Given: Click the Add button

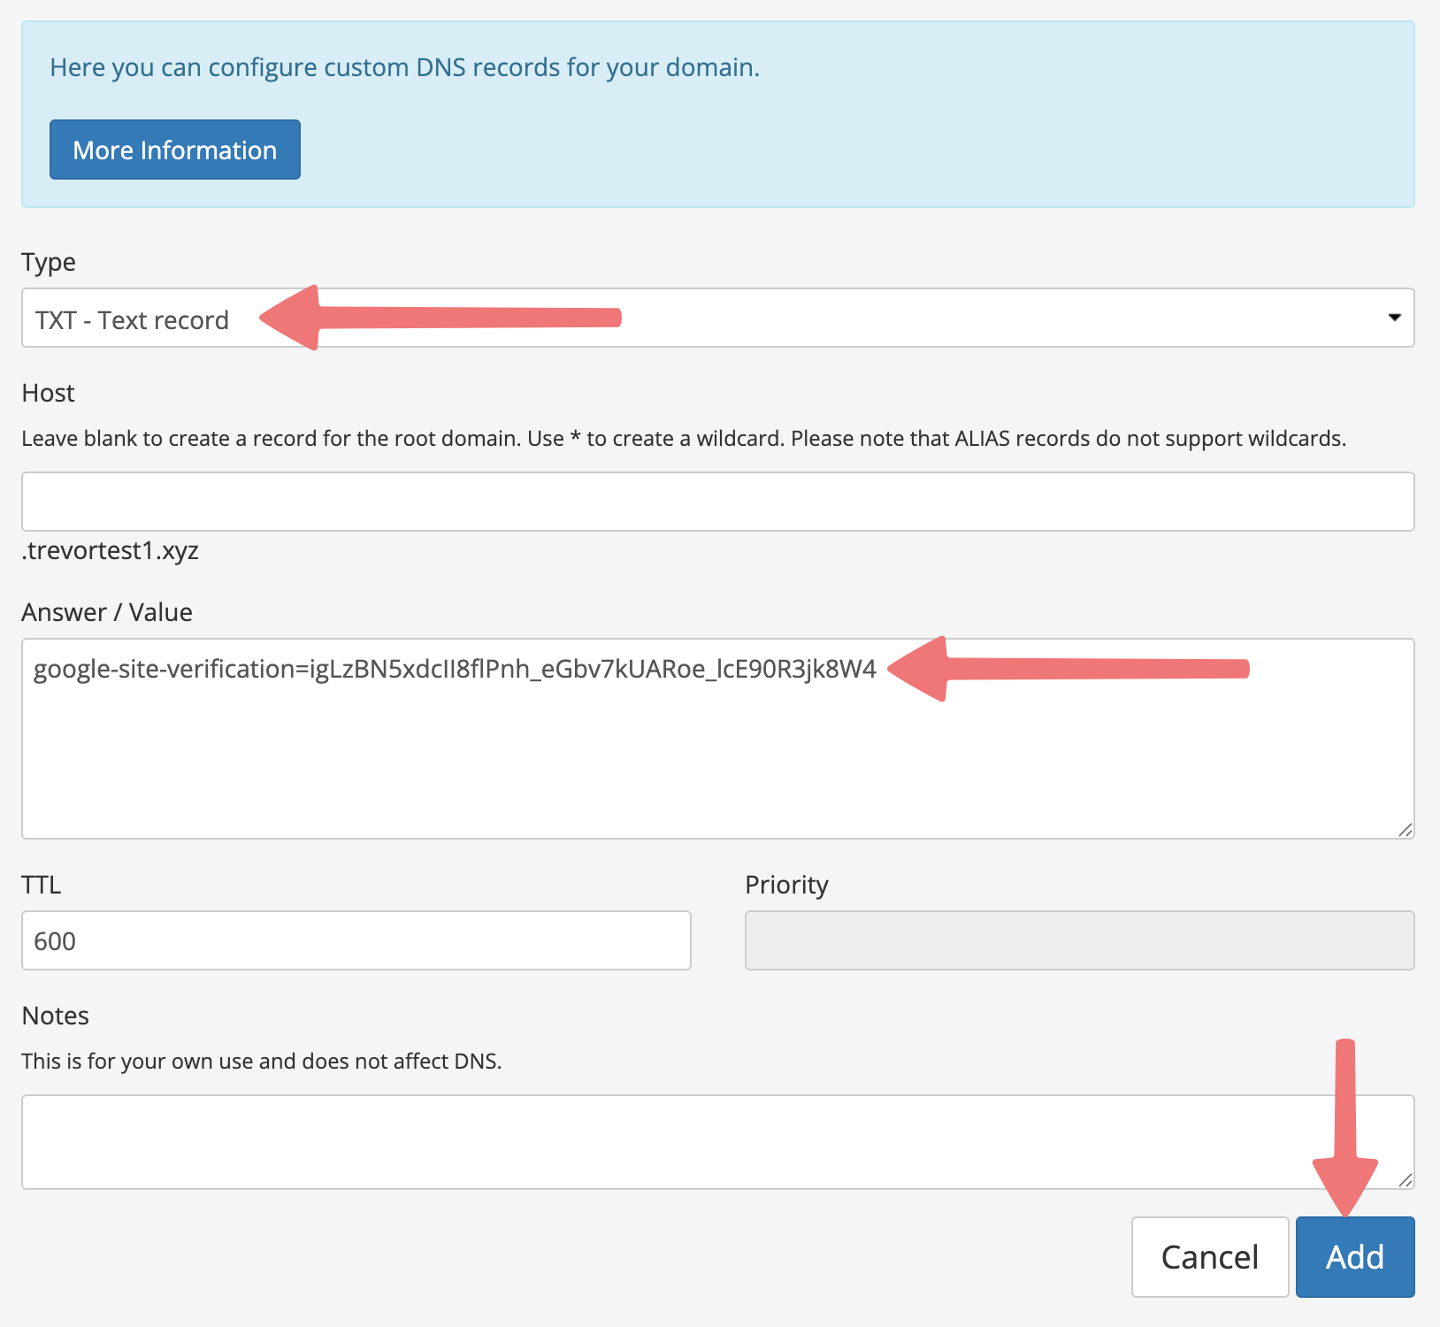Looking at the screenshot, I should click(x=1355, y=1257).
